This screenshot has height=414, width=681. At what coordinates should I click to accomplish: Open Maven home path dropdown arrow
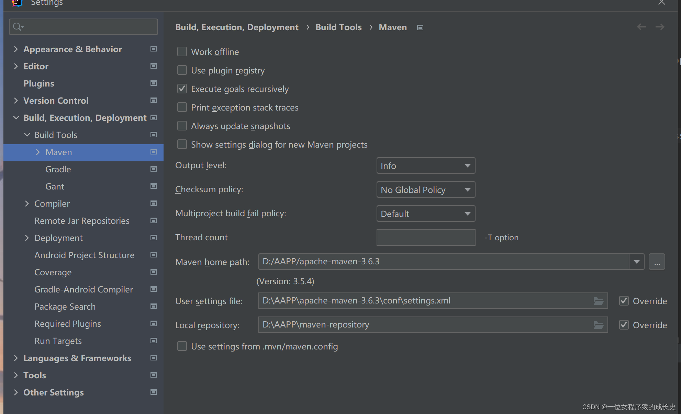tap(636, 262)
